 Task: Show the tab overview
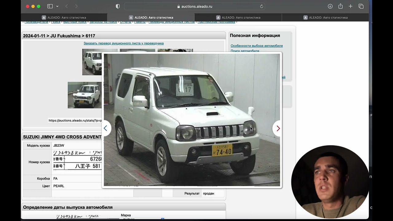(x=361, y=6)
